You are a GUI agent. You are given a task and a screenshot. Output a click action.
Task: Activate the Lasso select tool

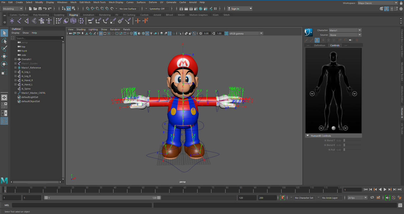tap(4, 41)
